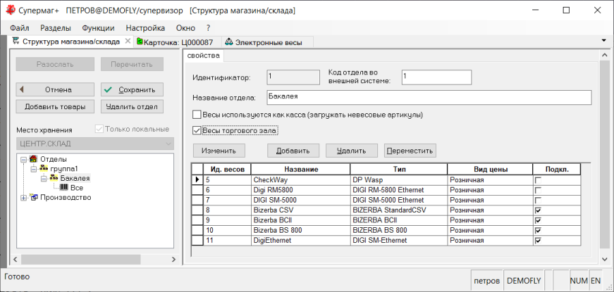Click the Сохранить button
614x292 pixels.
coord(132,89)
